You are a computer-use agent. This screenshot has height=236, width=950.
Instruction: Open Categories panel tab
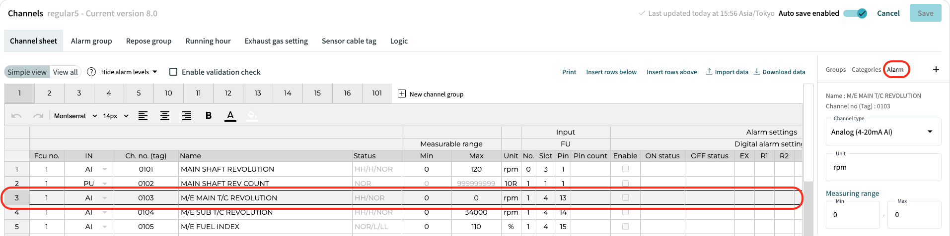pyautogui.click(x=866, y=69)
